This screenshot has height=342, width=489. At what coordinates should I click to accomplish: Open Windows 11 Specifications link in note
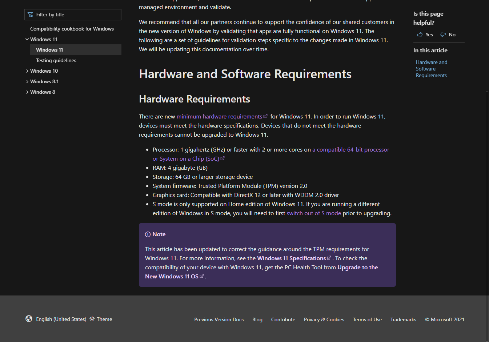coord(291,258)
